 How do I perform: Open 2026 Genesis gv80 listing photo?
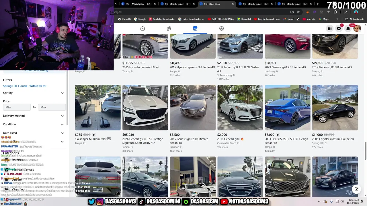click(x=145, y=108)
